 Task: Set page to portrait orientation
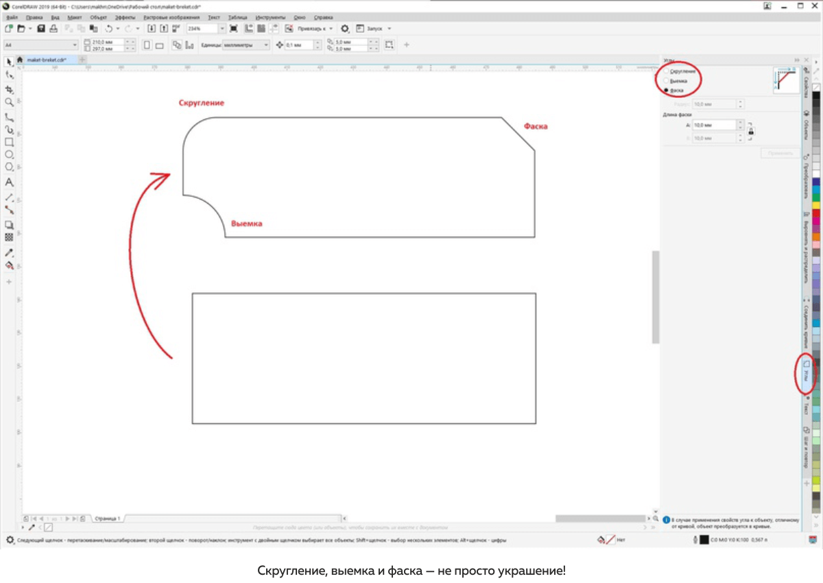(147, 45)
